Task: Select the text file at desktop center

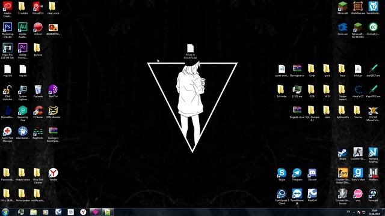Action: tap(190, 52)
